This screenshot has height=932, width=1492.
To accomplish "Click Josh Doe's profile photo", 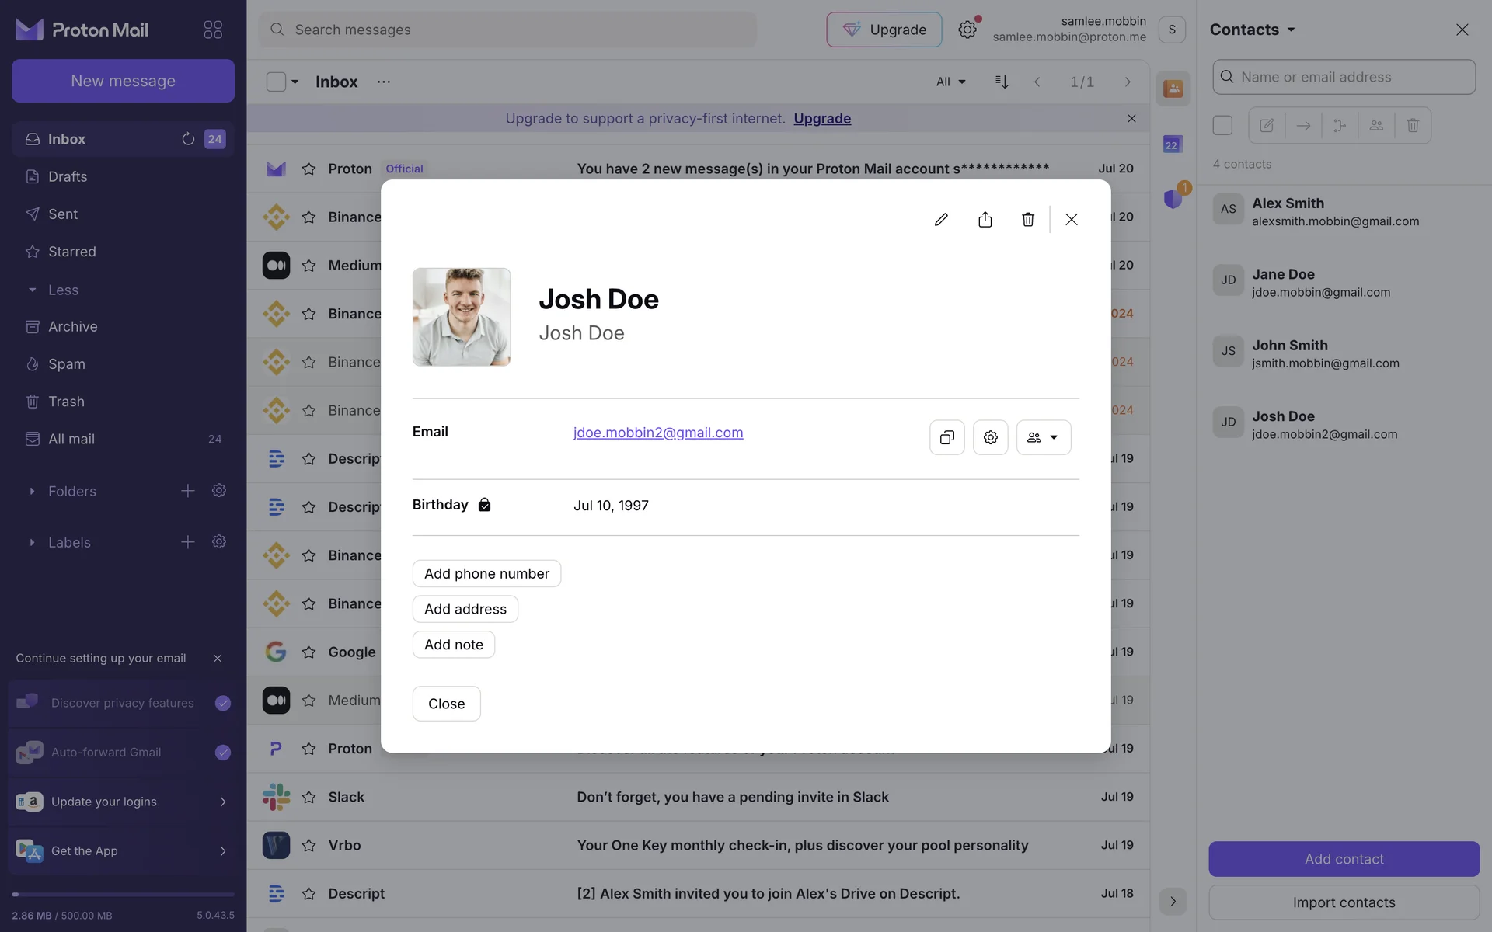I will point(462,317).
